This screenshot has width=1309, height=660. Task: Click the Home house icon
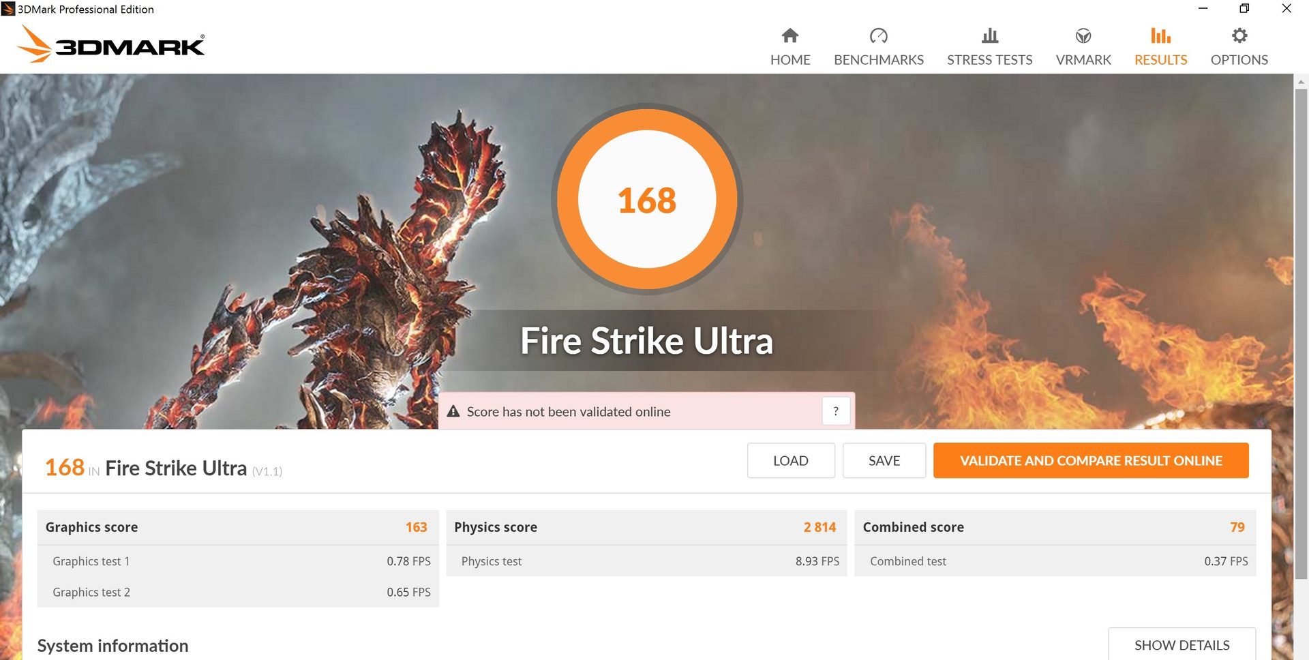(790, 35)
